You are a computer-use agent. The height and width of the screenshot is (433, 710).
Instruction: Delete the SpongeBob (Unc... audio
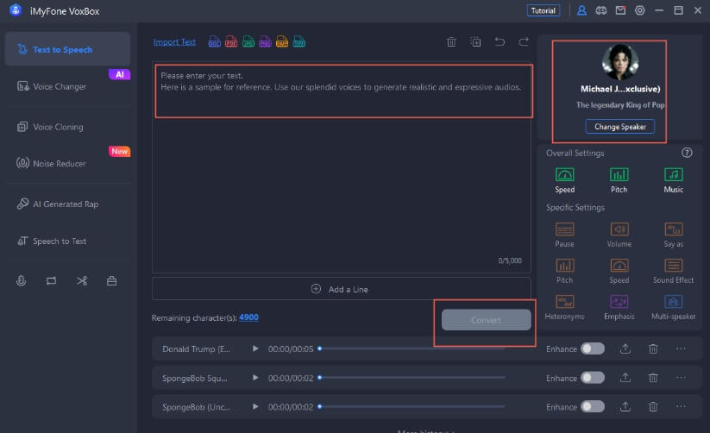653,406
